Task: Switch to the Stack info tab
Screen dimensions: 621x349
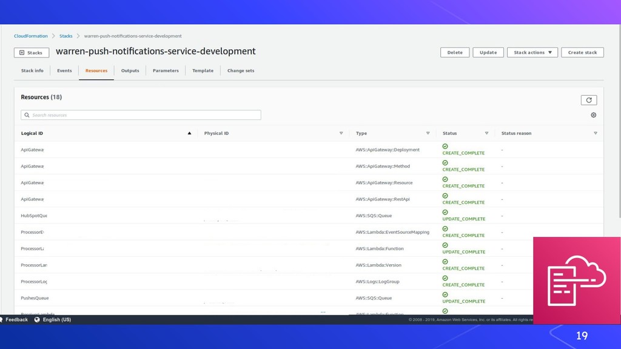Action: [32, 71]
